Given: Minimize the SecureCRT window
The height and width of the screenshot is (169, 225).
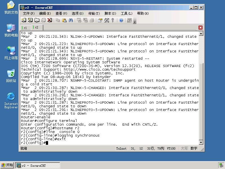Looking at the screenshot, I should coord(191,8).
